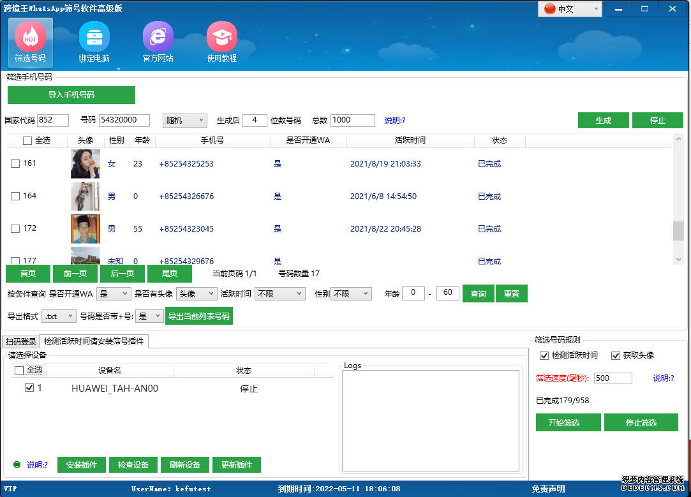691x497 pixels.
Task: Toggle the 获取头像 checkbox
Action: (x=616, y=355)
